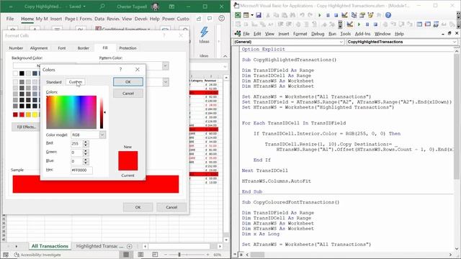The width and height of the screenshot is (461, 259).
Task: Switch to Normal view in Excel status bar
Action: click(x=126, y=254)
